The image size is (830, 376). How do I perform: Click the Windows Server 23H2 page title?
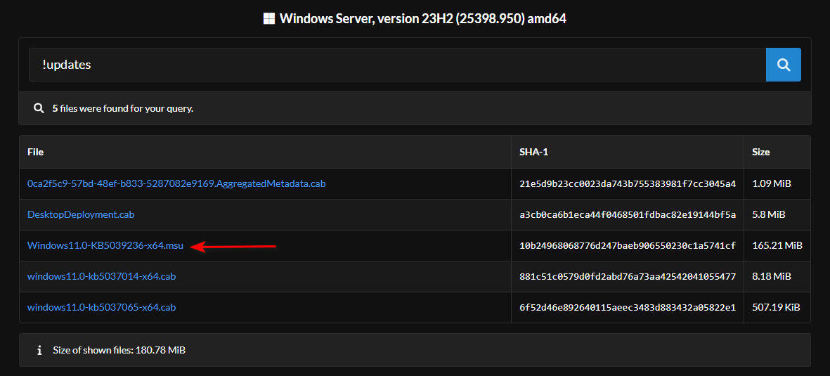click(423, 18)
